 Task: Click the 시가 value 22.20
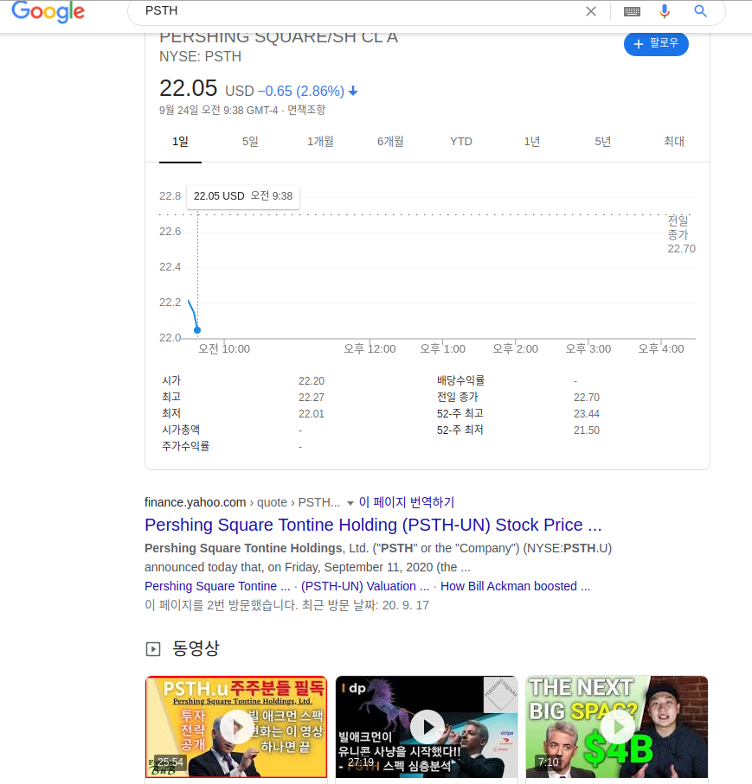tap(312, 381)
